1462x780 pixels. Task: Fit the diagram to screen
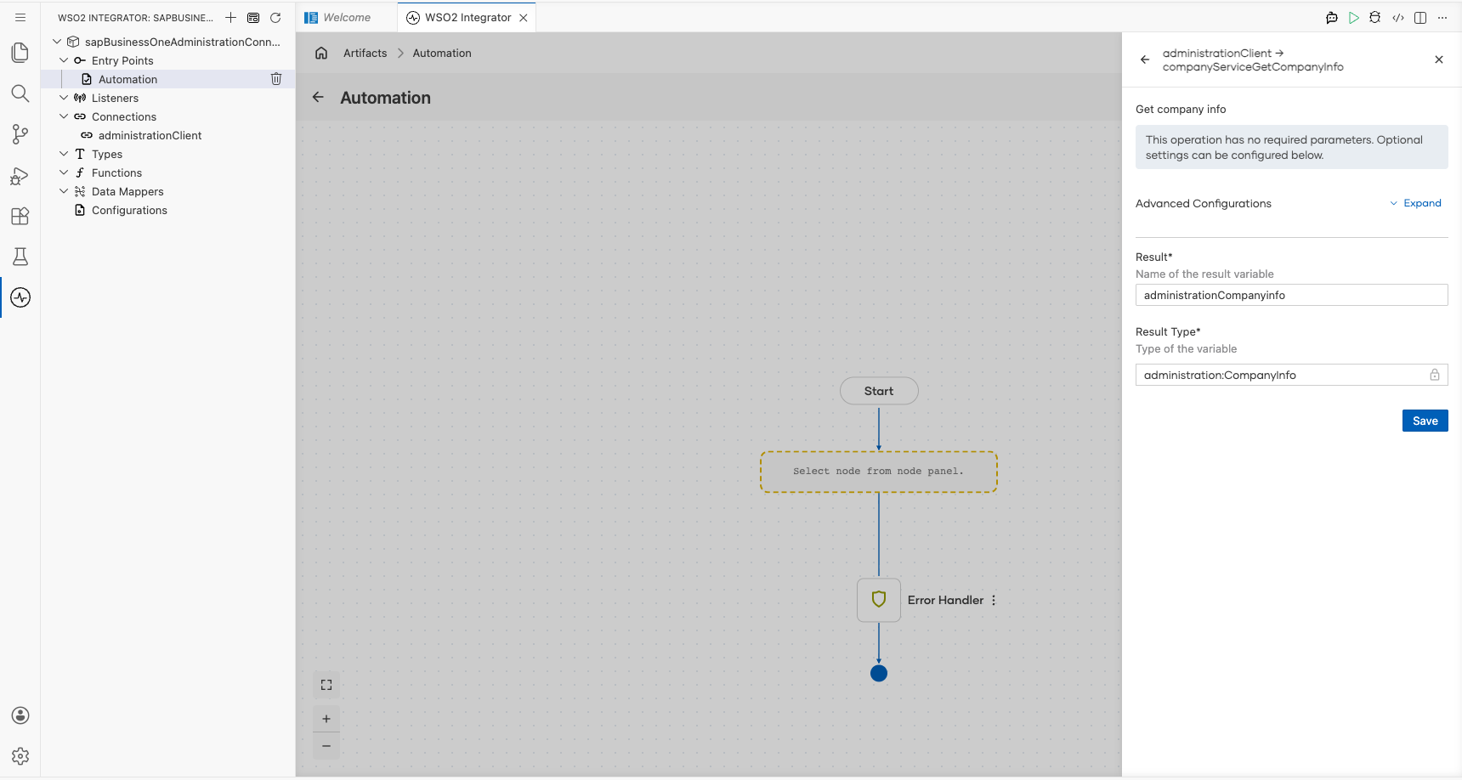click(326, 685)
